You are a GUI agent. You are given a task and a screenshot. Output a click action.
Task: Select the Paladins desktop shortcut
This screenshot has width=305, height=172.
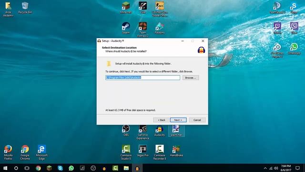(160, 28)
